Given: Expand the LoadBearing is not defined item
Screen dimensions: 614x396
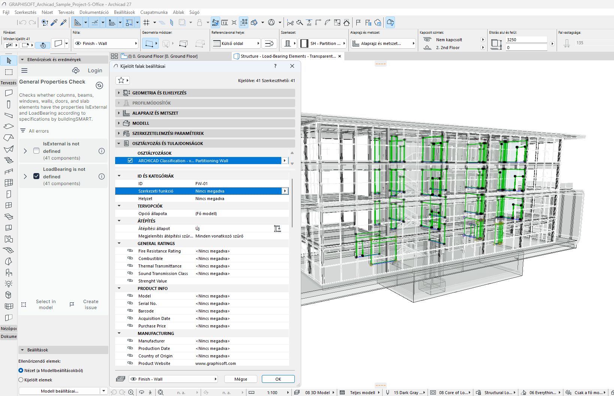Looking at the screenshot, I should (25, 176).
